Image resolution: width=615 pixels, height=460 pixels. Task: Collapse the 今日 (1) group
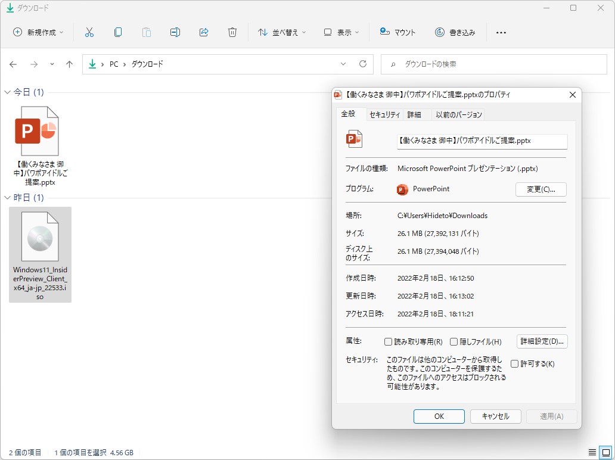7,92
